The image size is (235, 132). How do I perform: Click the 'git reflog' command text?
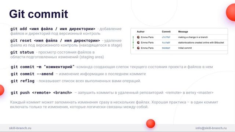(x=22, y=81)
